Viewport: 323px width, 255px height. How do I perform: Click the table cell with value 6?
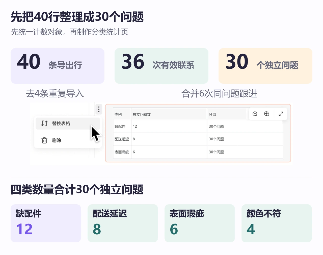click(169, 152)
